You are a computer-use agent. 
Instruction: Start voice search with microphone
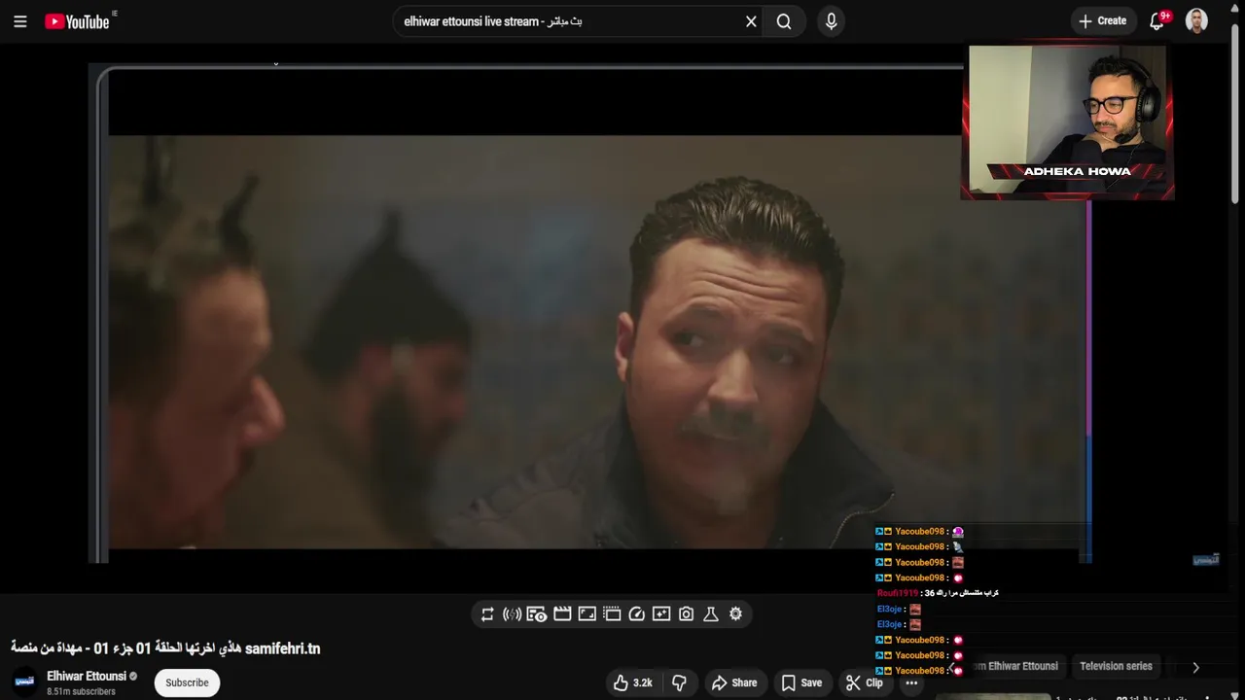831,21
